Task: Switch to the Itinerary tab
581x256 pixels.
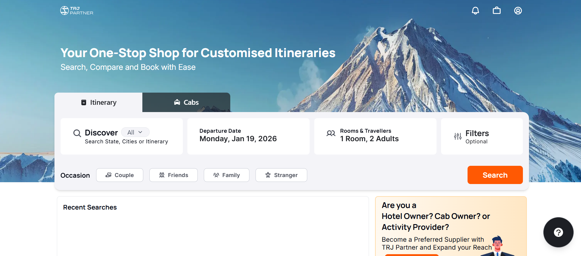Action: (x=99, y=102)
